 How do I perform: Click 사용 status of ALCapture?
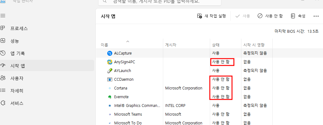tap(216, 53)
